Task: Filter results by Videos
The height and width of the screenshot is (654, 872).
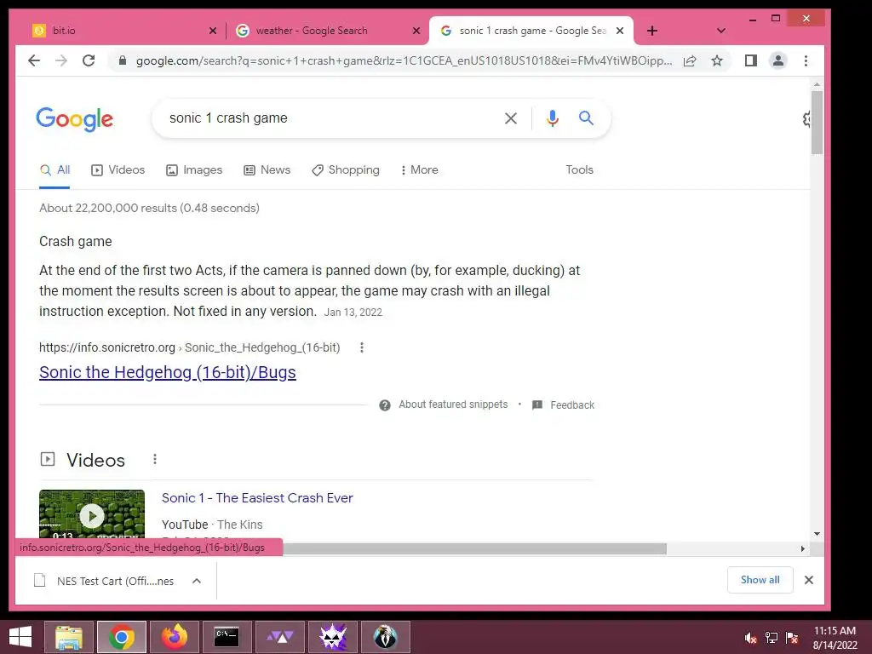Action: [118, 169]
